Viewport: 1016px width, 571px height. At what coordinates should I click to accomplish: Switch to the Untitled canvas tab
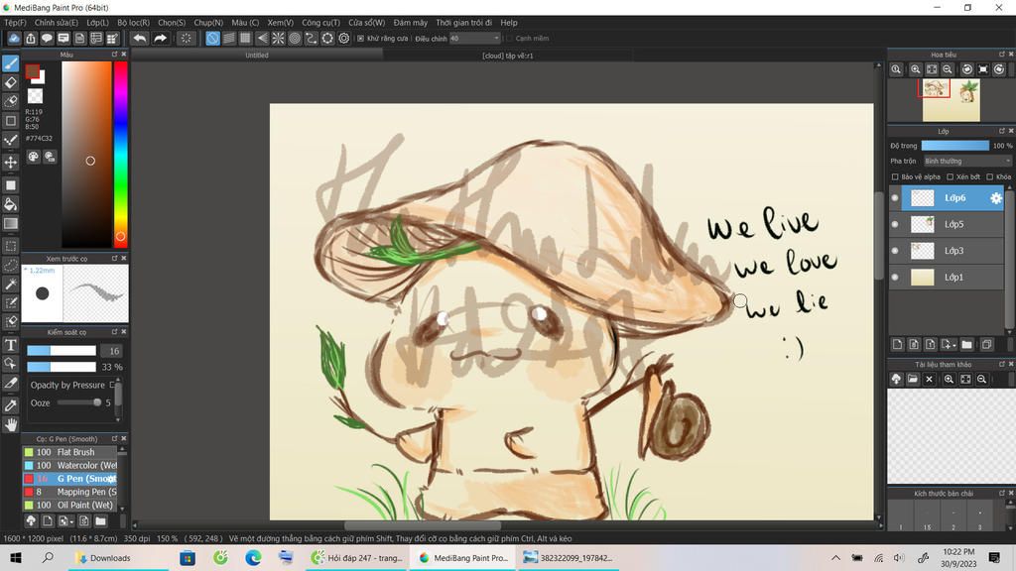click(257, 56)
